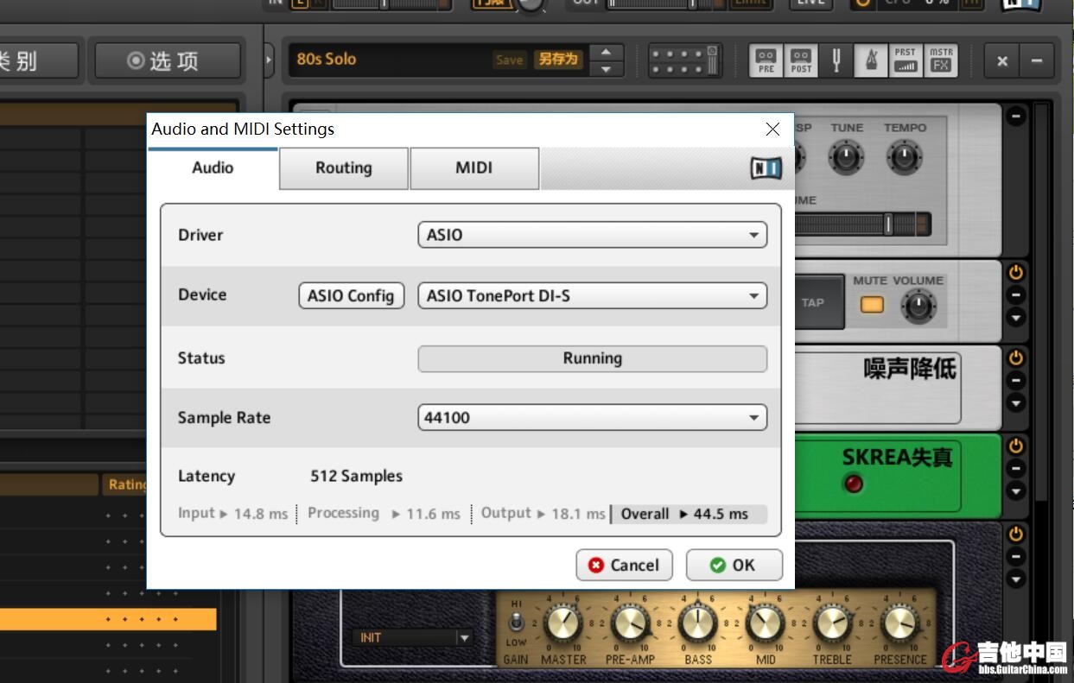Switch to the Routing tab
The width and height of the screenshot is (1074, 683).
point(343,168)
